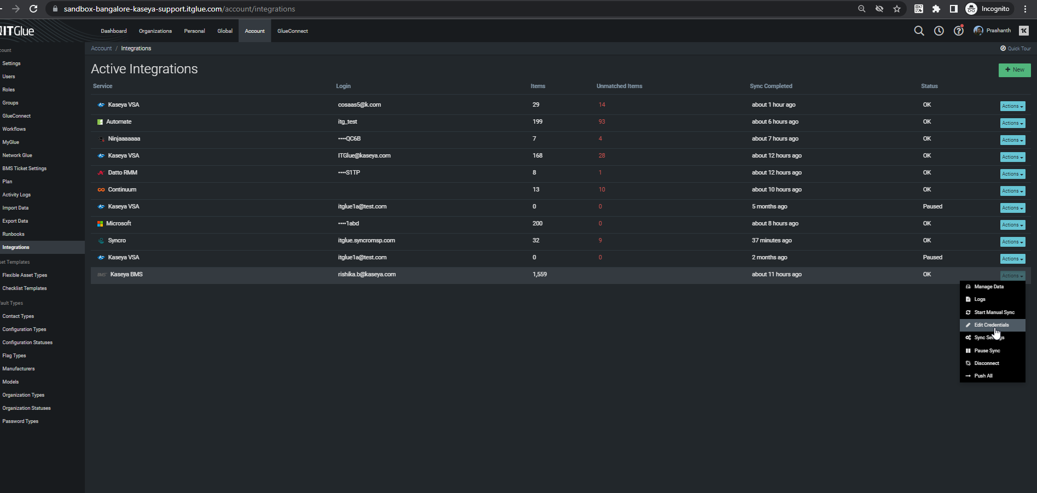
Task: Open Actions dropdown for Ninjaaaaaaa row
Action: point(1012,140)
